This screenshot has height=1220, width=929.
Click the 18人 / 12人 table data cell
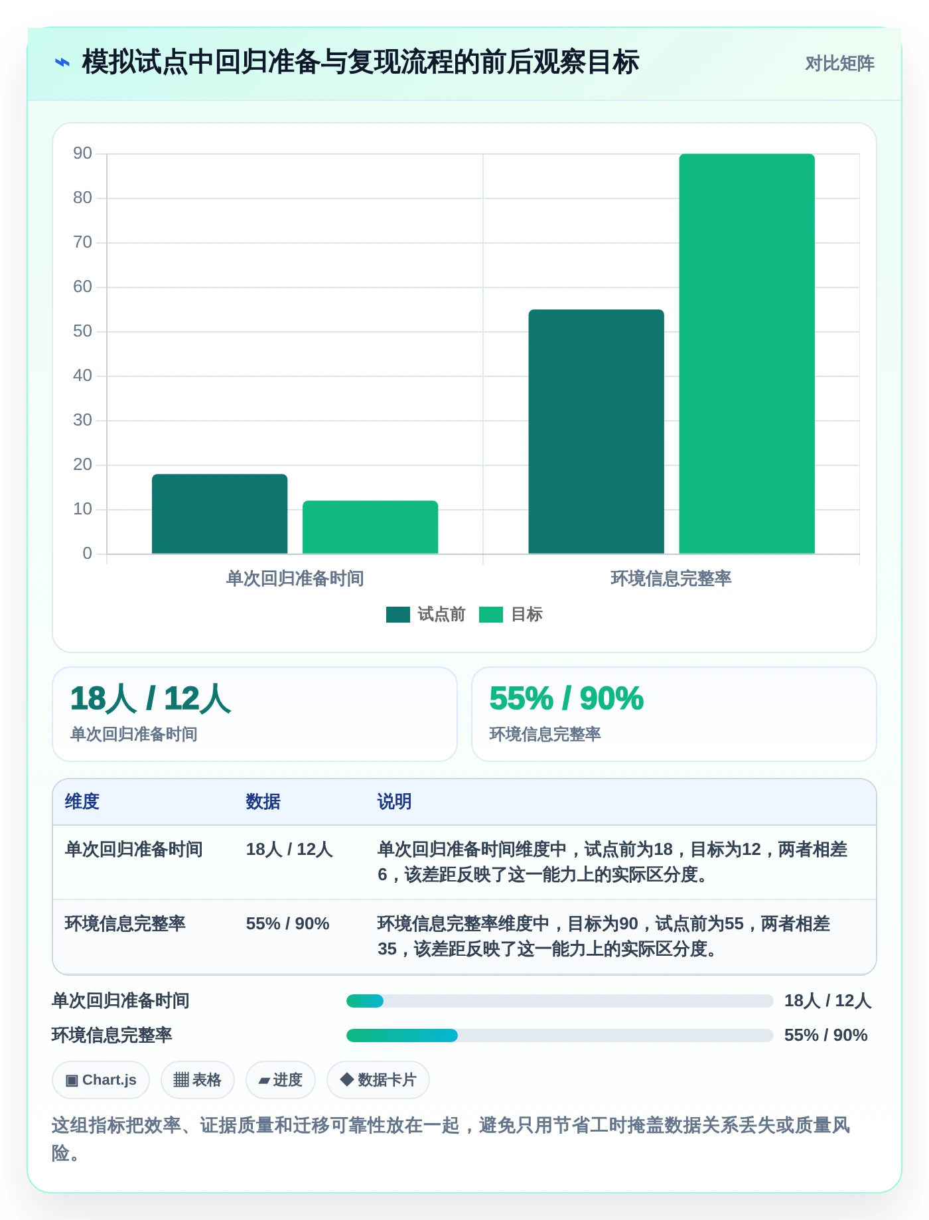289,850
